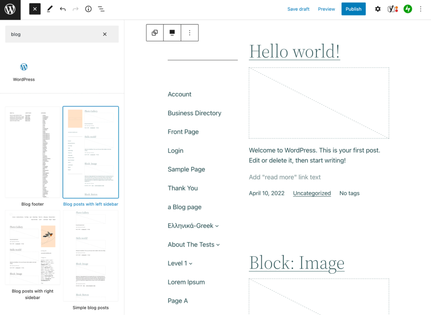
Task: Click the WordPress logo to exit the editor
Action: point(10,10)
